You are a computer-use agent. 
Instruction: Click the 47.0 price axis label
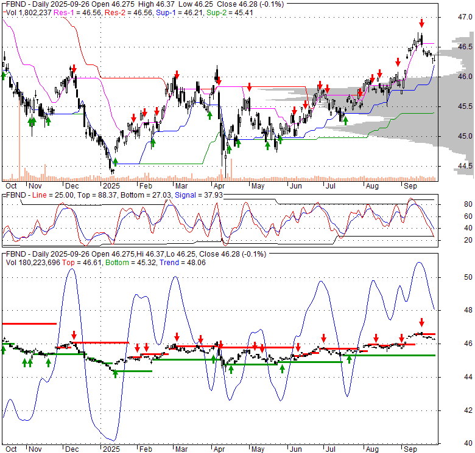pos(465,17)
